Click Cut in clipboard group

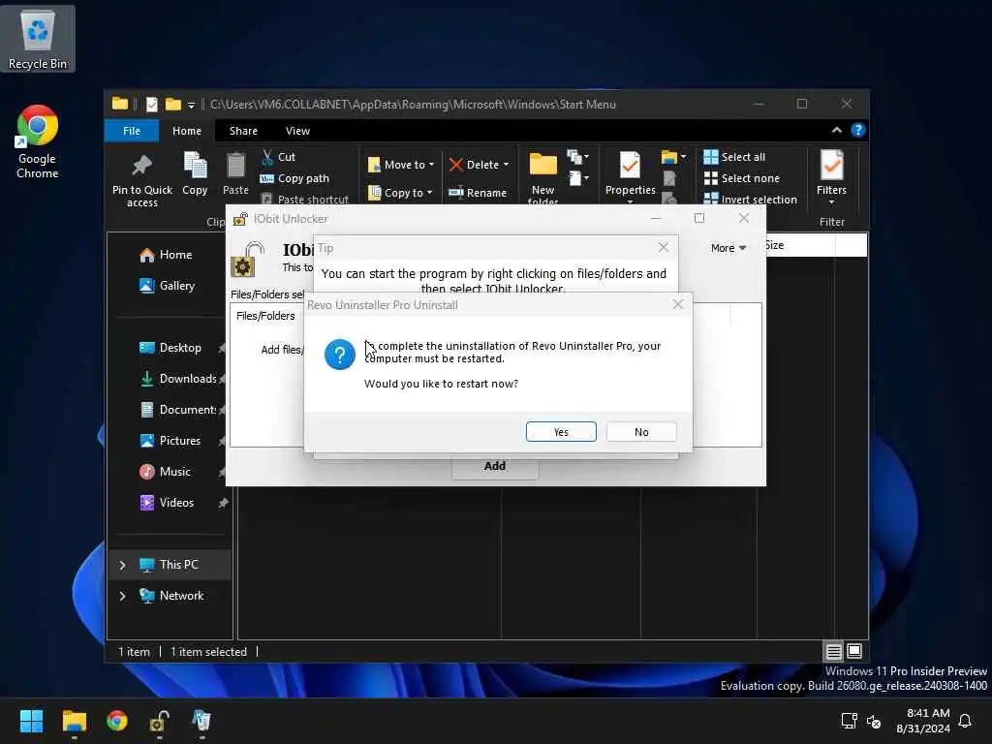click(x=278, y=157)
